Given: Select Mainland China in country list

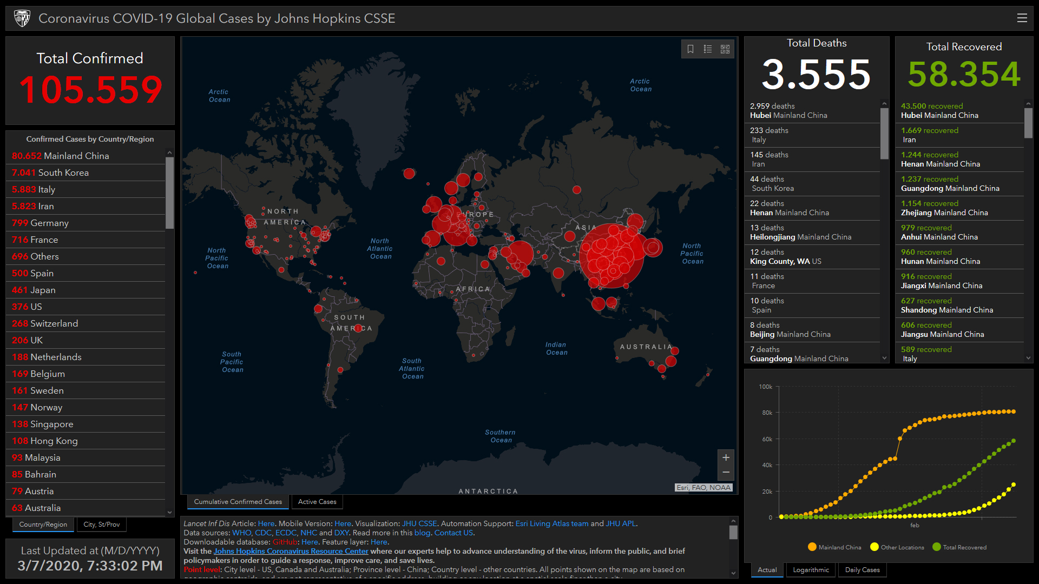Looking at the screenshot, I should click(x=86, y=156).
